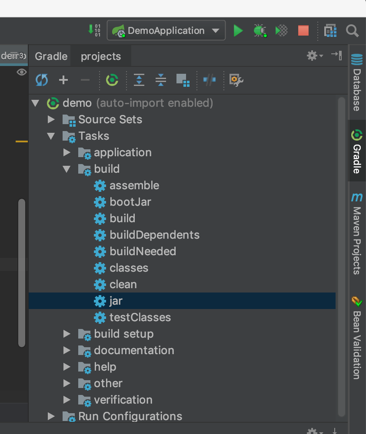Open the Maven Projects side tab
Image resolution: width=366 pixels, height=434 pixels.
pyautogui.click(x=356, y=234)
